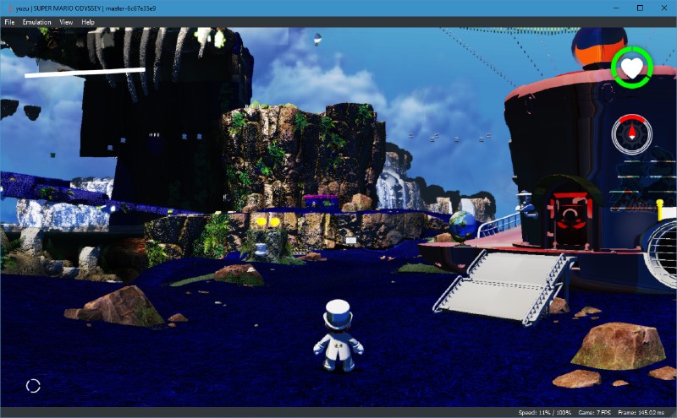Click the Speed 11% / 100% status text
Screen dimensions: 677x418
tap(544, 412)
